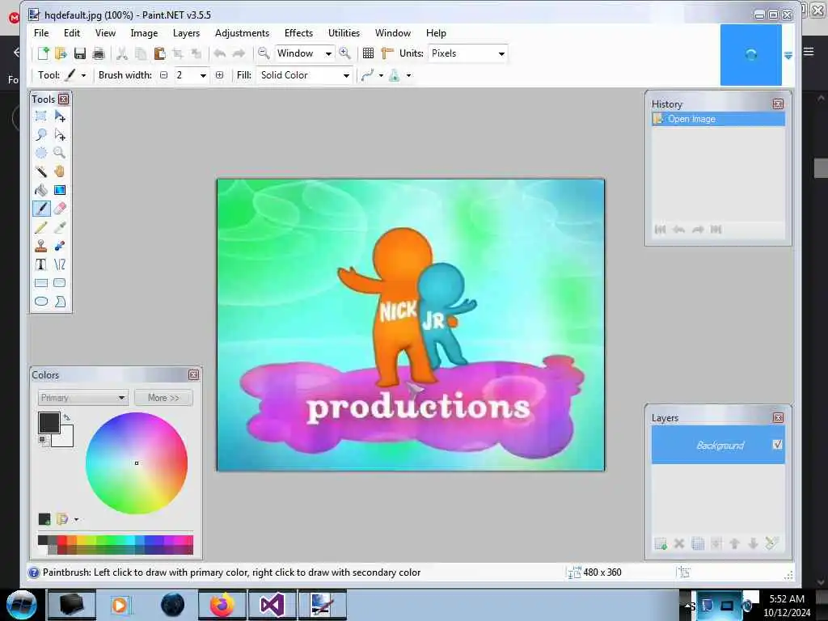Screen dimensions: 828x621
Task: Select the Paintbrush tool in Tools panel
Action: click(40, 209)
